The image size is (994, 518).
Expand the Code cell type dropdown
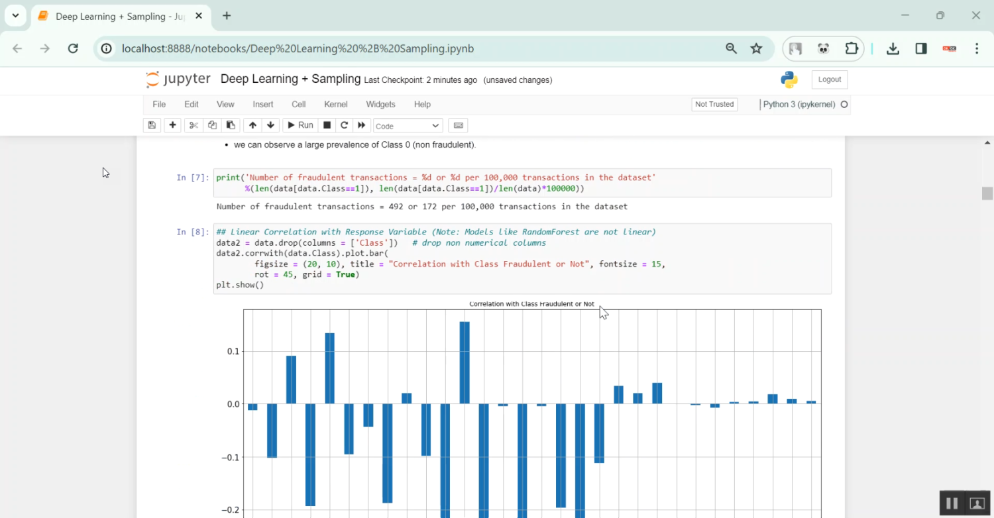click(x=408, y=126)
